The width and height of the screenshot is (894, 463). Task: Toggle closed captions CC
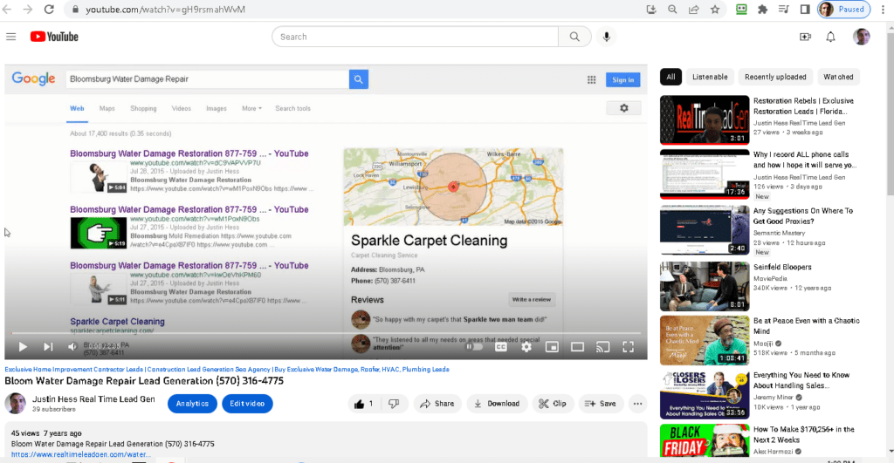click(500, 346)
